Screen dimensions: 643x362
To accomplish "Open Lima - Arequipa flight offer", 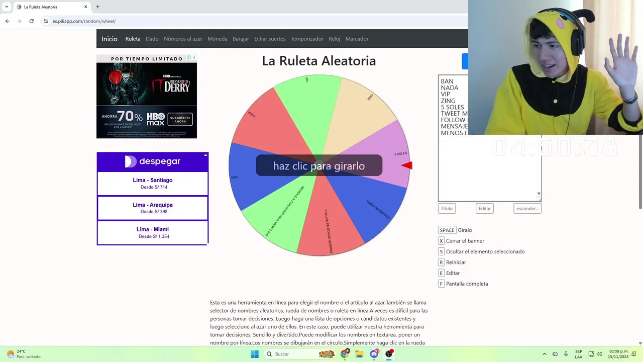I will (153, 208).
